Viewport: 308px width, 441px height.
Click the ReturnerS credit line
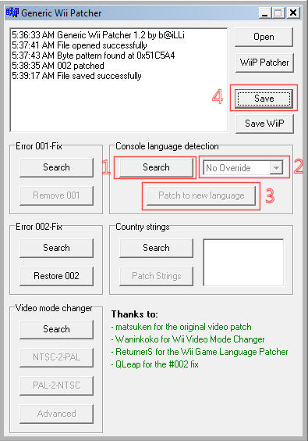(200, 352)
